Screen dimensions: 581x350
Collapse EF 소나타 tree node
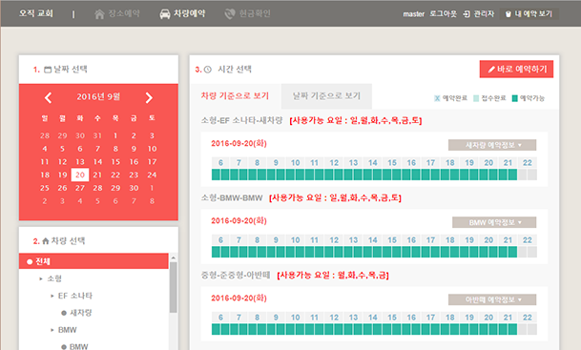point(52,296)
